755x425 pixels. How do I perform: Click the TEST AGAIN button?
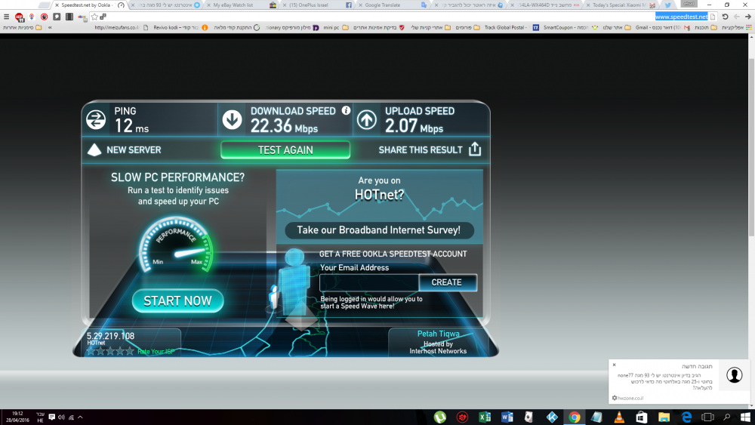coord(285,149)
